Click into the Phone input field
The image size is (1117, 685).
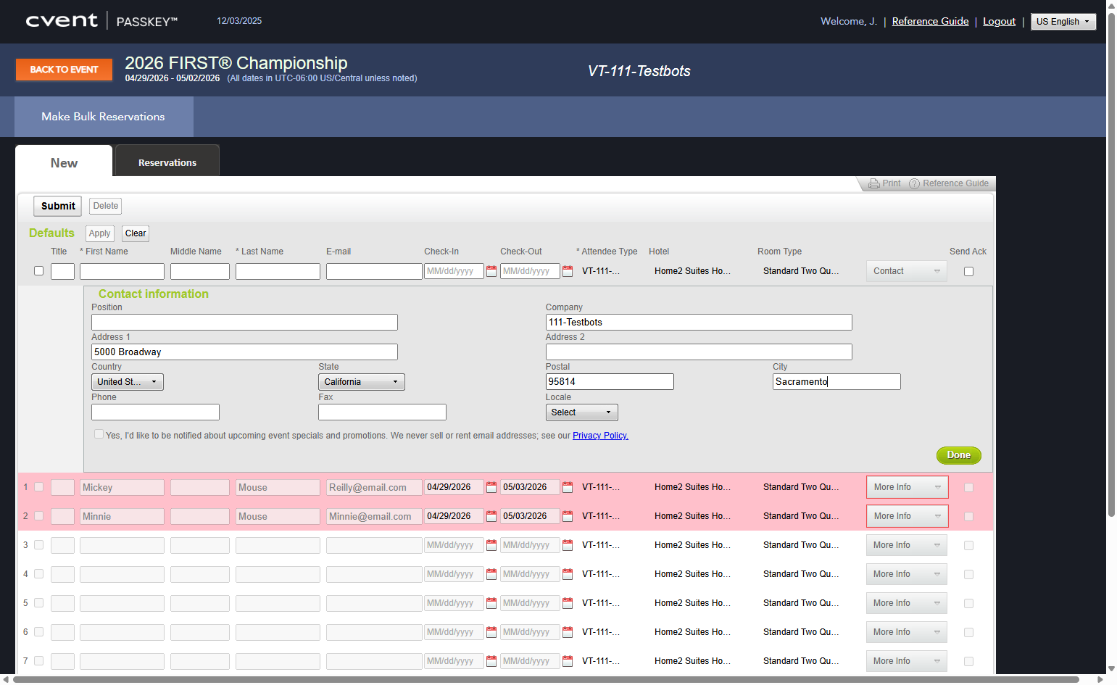(x=155, y=412)
